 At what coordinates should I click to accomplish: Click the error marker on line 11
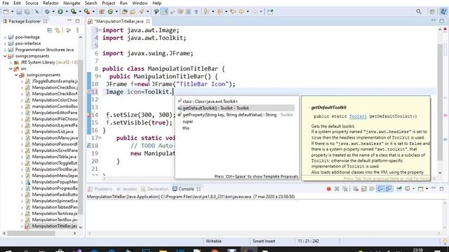coord(89,92)
